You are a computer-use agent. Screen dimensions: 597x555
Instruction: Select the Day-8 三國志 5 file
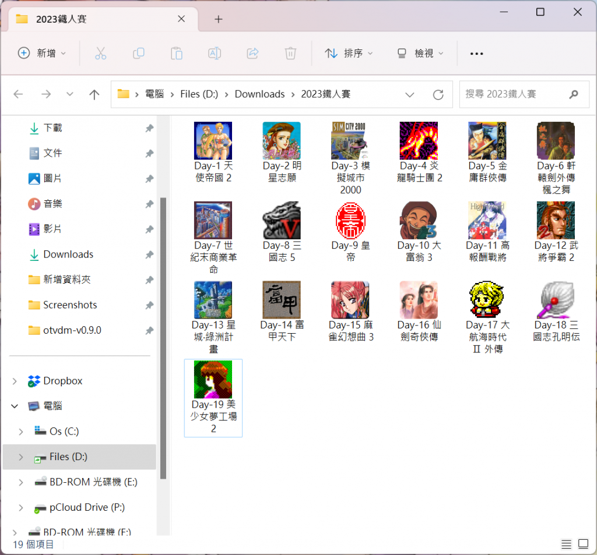pos(282,232)
